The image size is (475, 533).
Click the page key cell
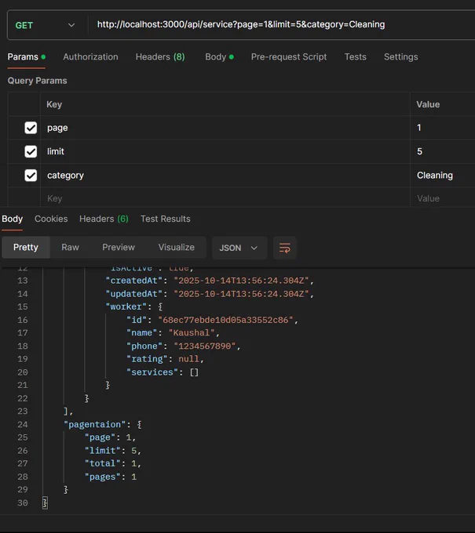coord(225,128)
